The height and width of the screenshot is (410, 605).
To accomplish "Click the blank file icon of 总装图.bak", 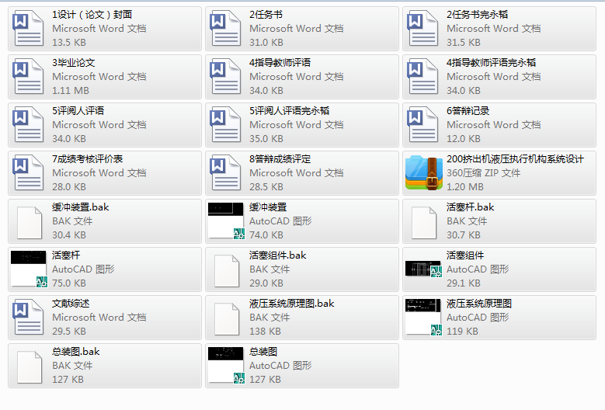I will point(30,367).
